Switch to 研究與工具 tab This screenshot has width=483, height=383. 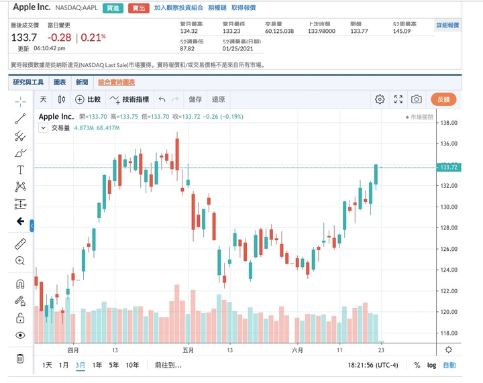pyautogui.click(x=28, y=83)
